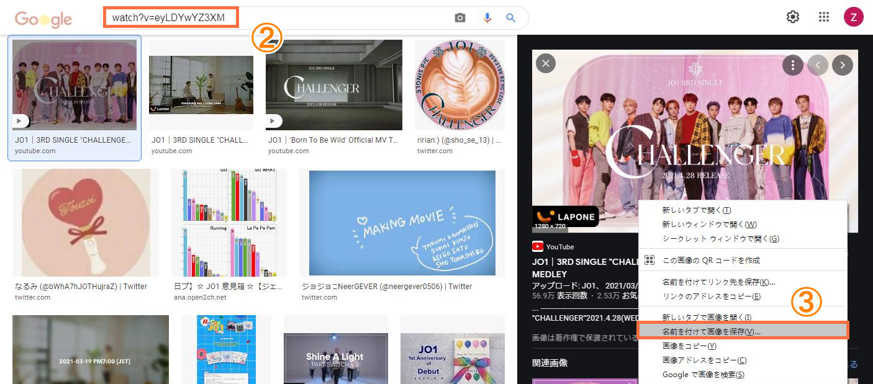Choose 画像アドレスをコピー
The height and width of the screenshot is (384, 873).
(742, 360)
